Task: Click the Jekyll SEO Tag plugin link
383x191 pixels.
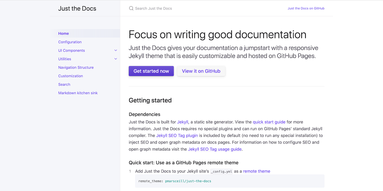Action: click(177, 135)
